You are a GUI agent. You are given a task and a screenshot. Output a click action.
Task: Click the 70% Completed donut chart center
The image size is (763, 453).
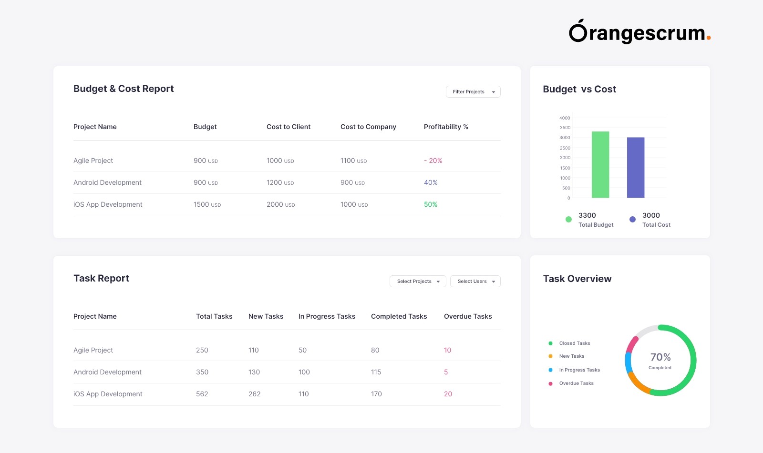[660, 361]
